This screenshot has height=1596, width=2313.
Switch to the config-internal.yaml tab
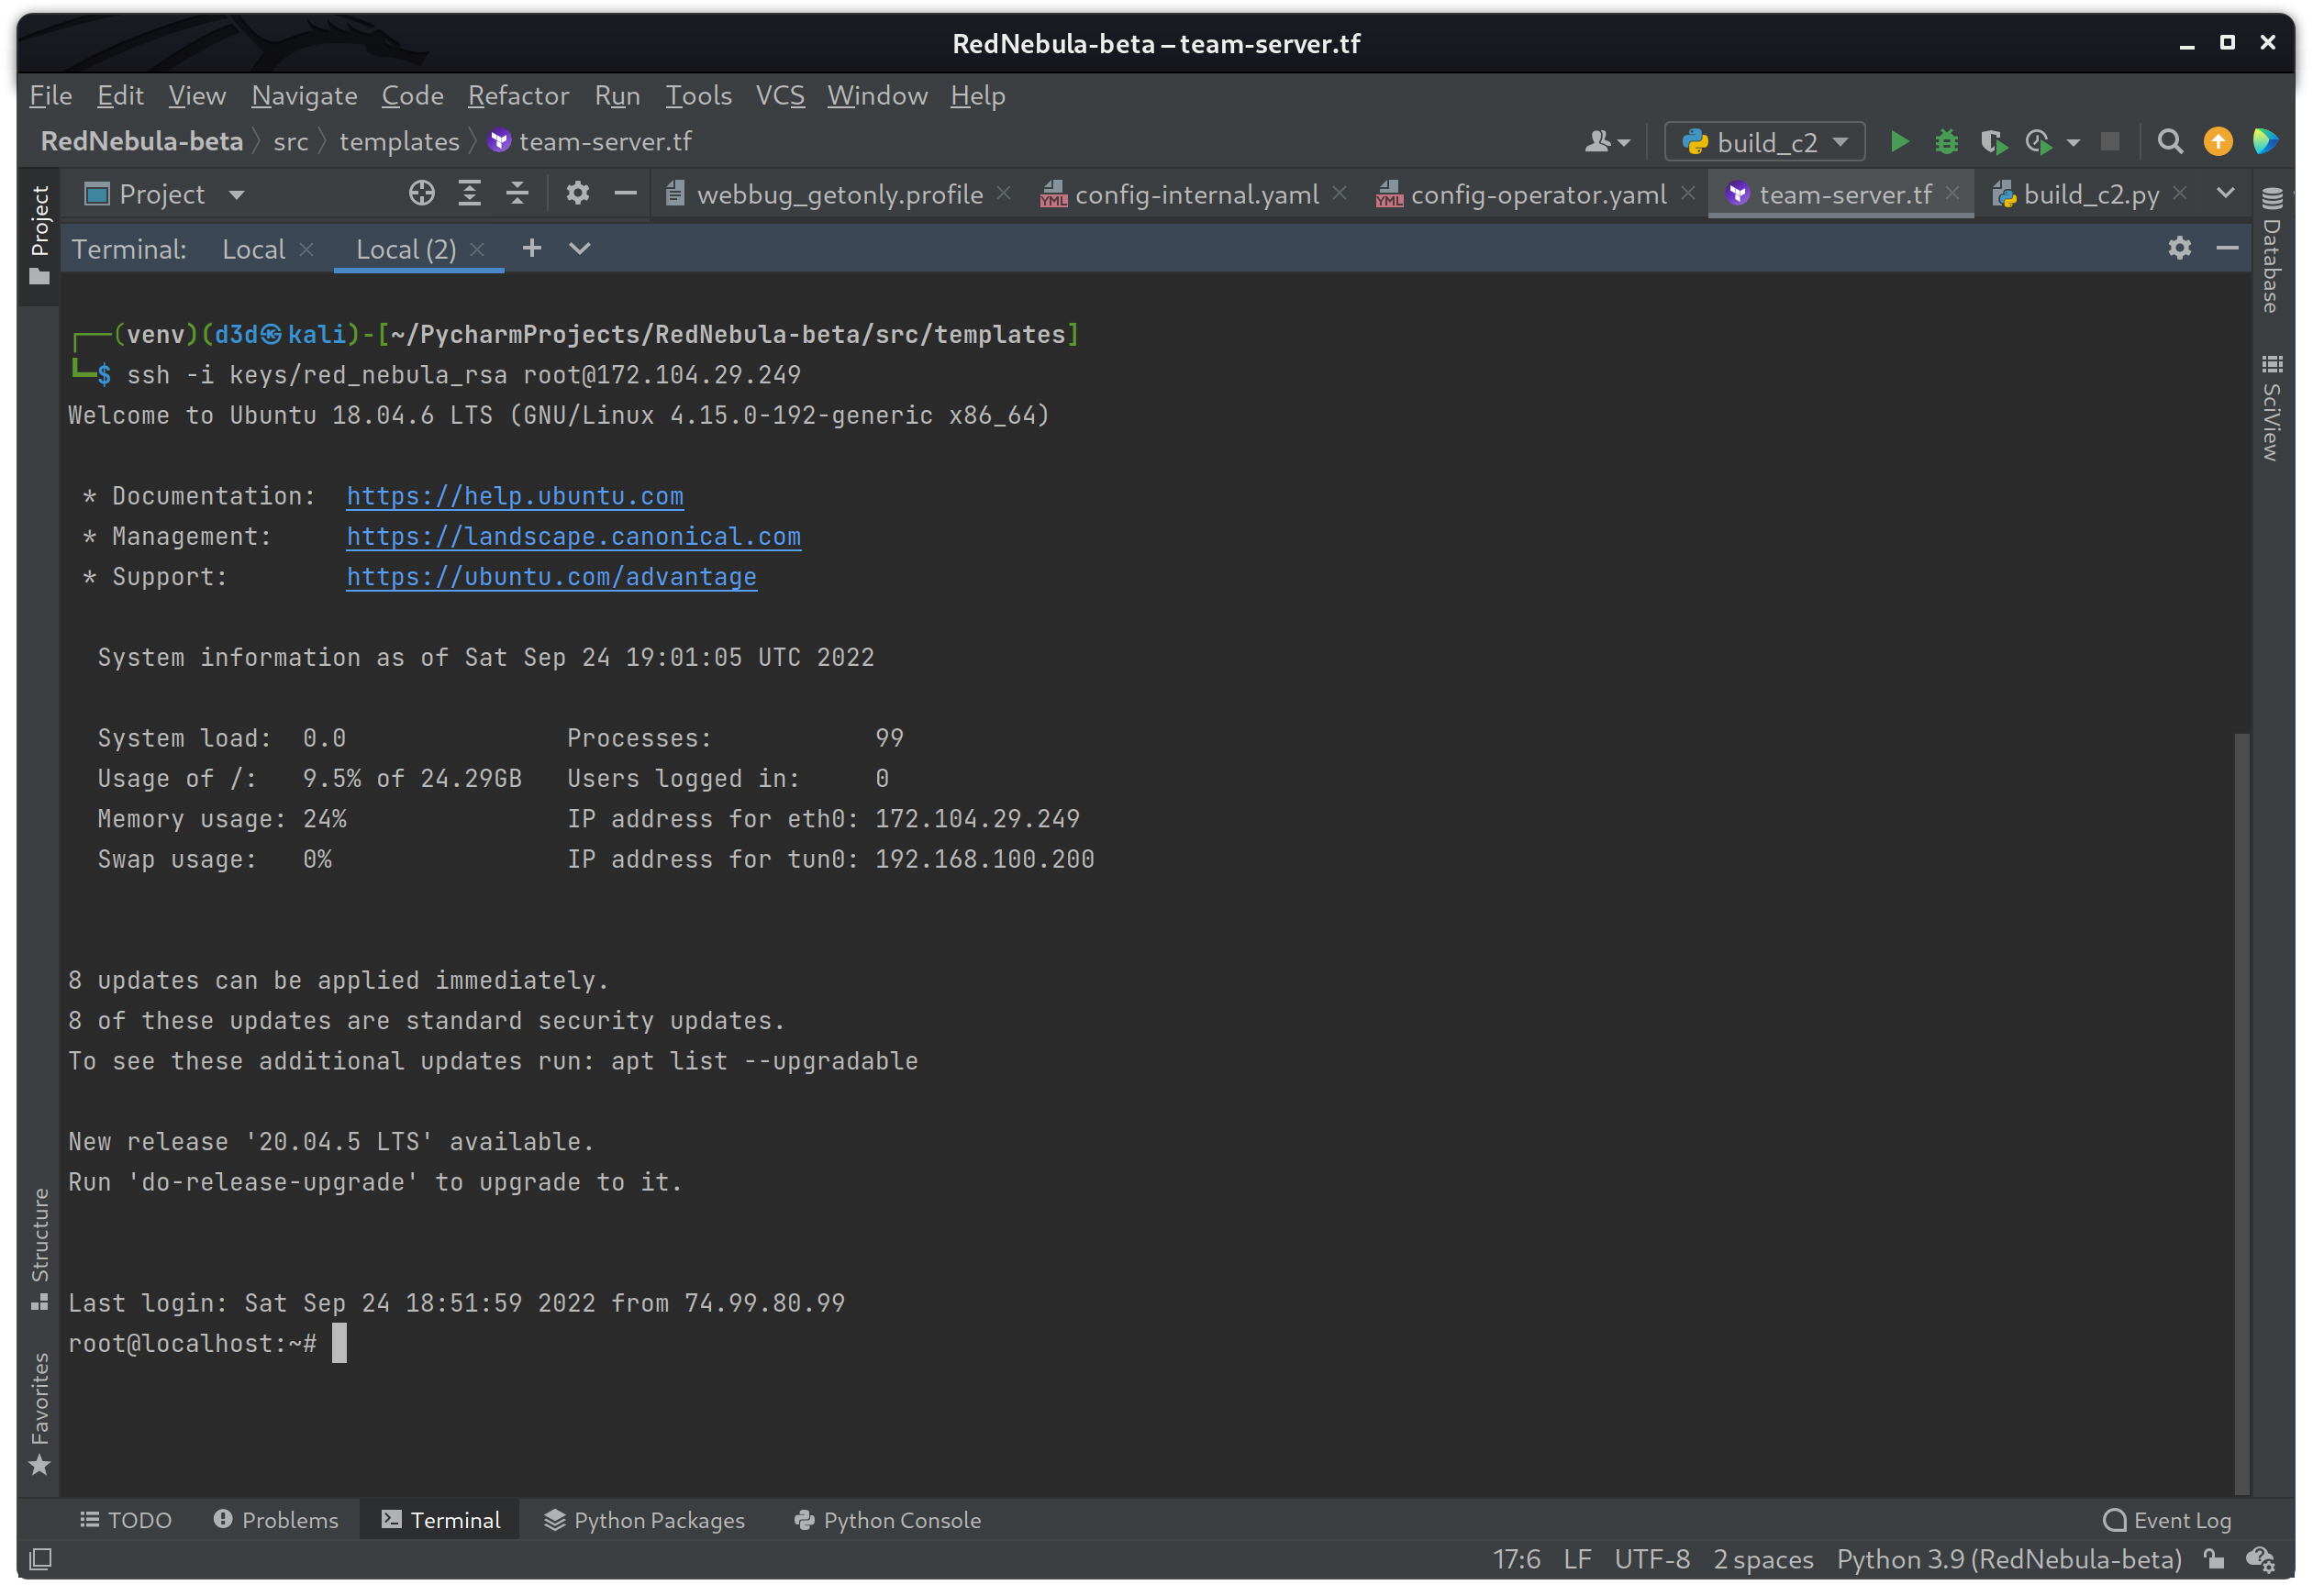pyautogui.click(x=1196, y=194)
